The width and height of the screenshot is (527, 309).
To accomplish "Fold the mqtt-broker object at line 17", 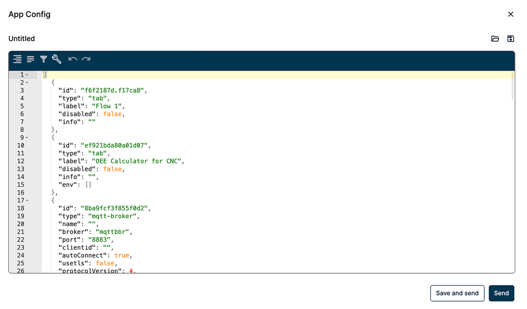I will [27, 201].
